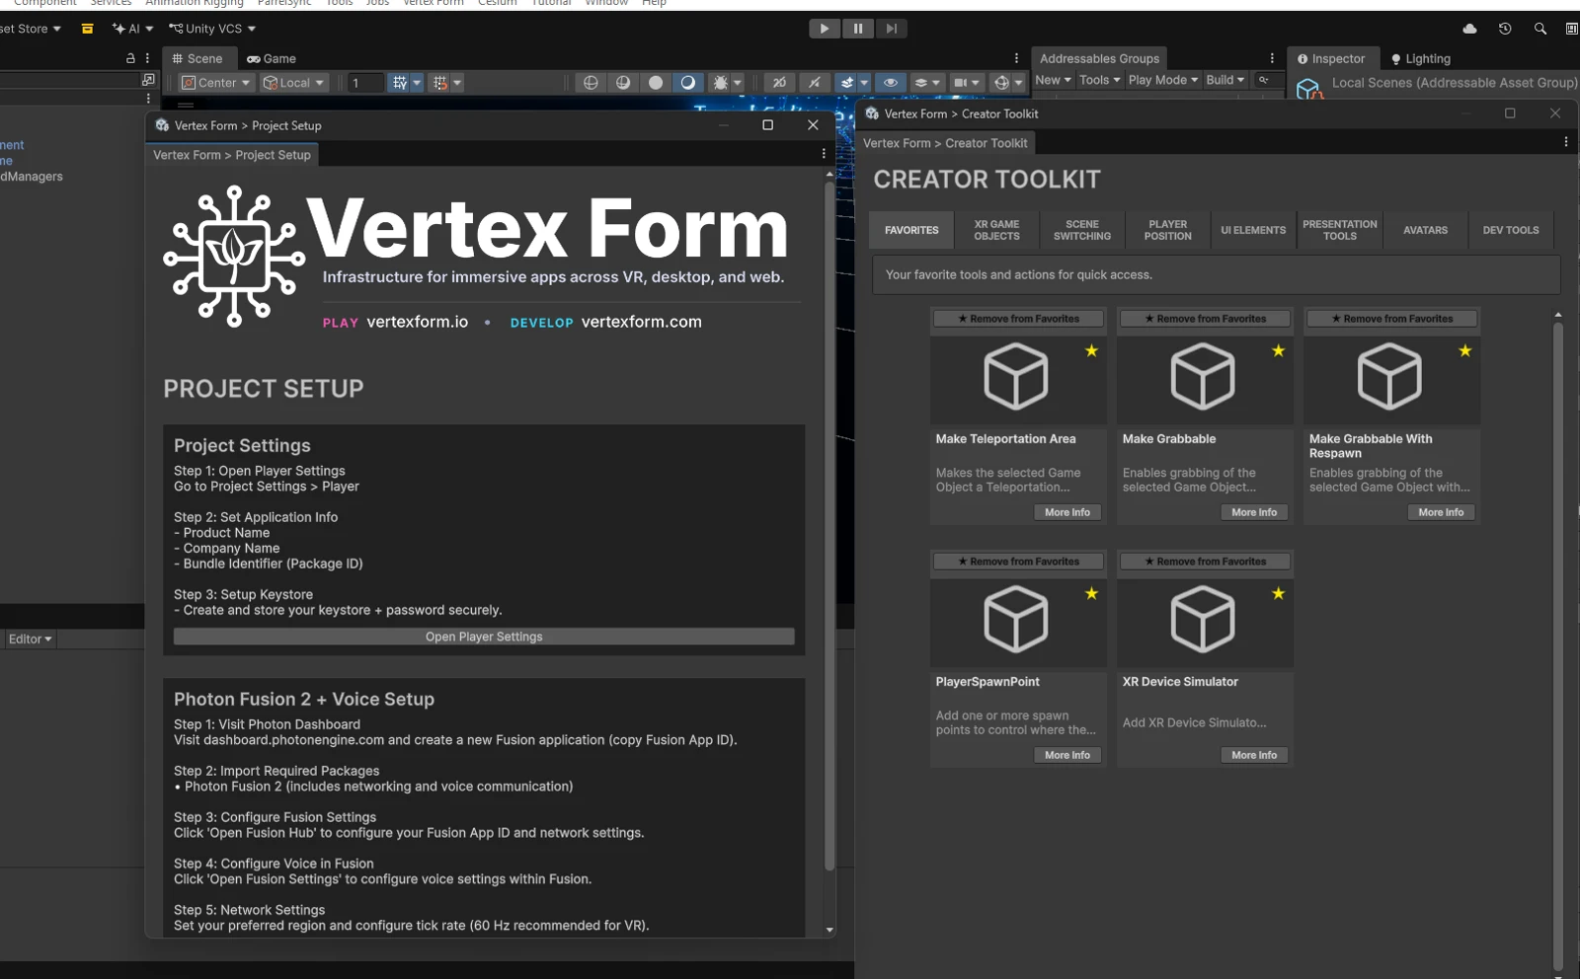Screen dimensions: 1580x979
Task: Open the AI dropdown in top toolbar
Action: 132,29
